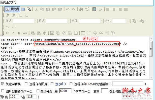Click the Center align icon

[114, 9]
